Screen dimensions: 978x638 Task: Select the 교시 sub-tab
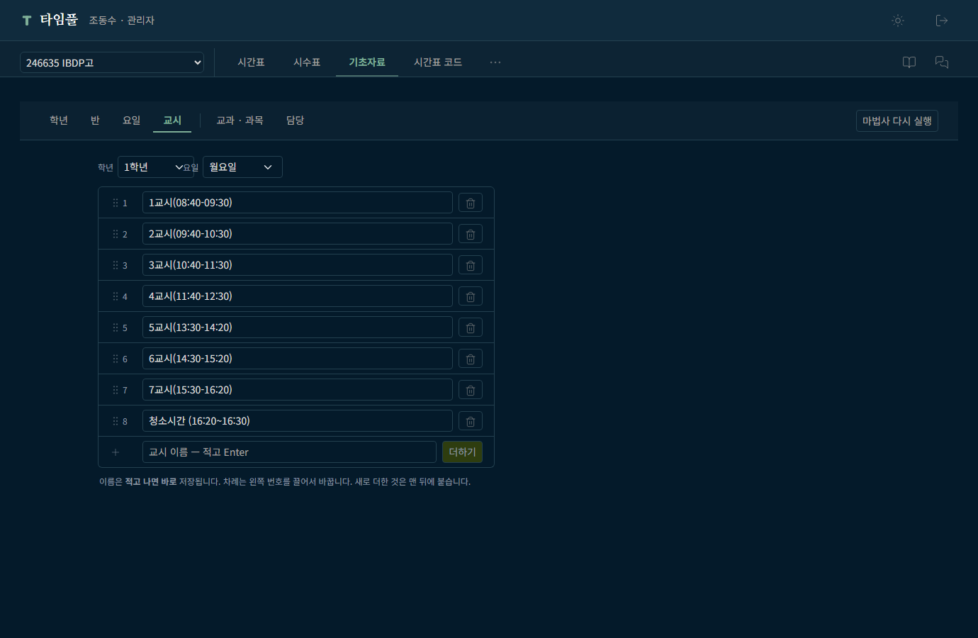[x=172, y=121]
